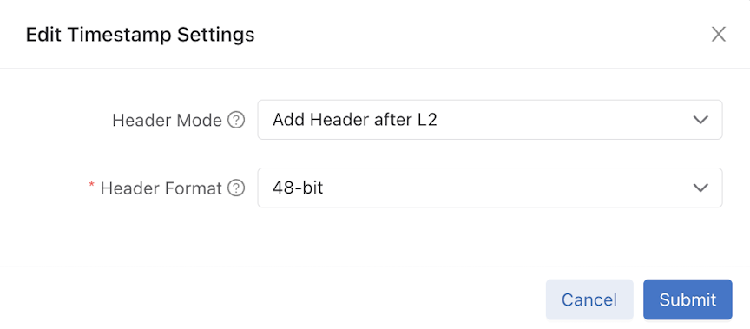
Task: Confirm changes with the blue Submit button
Action: (x=687, y=299)
